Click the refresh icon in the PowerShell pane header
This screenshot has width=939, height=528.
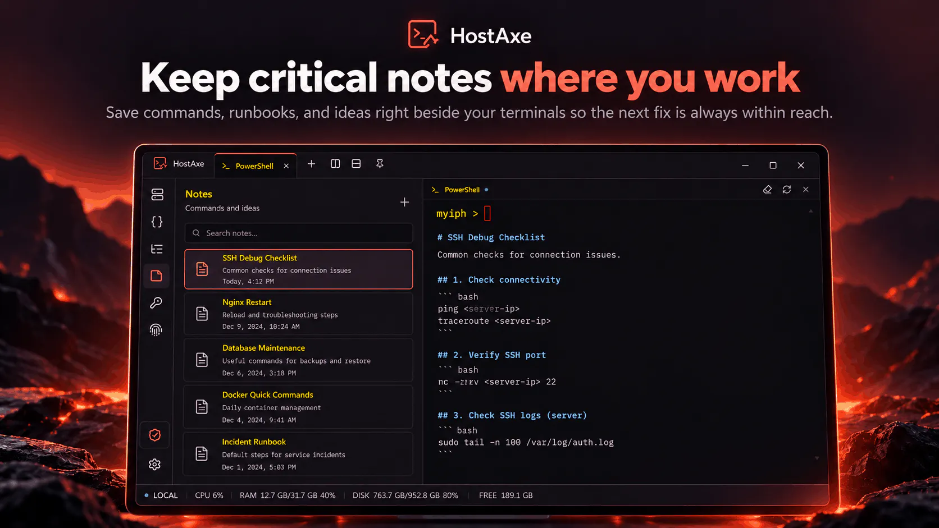click(x=787, y=190)
